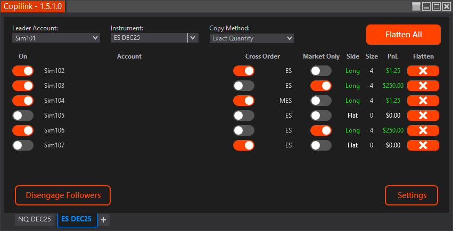Screen dimensions: 453x231
Task: Enable the Sim105 follower On toggle
Action: click(x=23, y=115)
